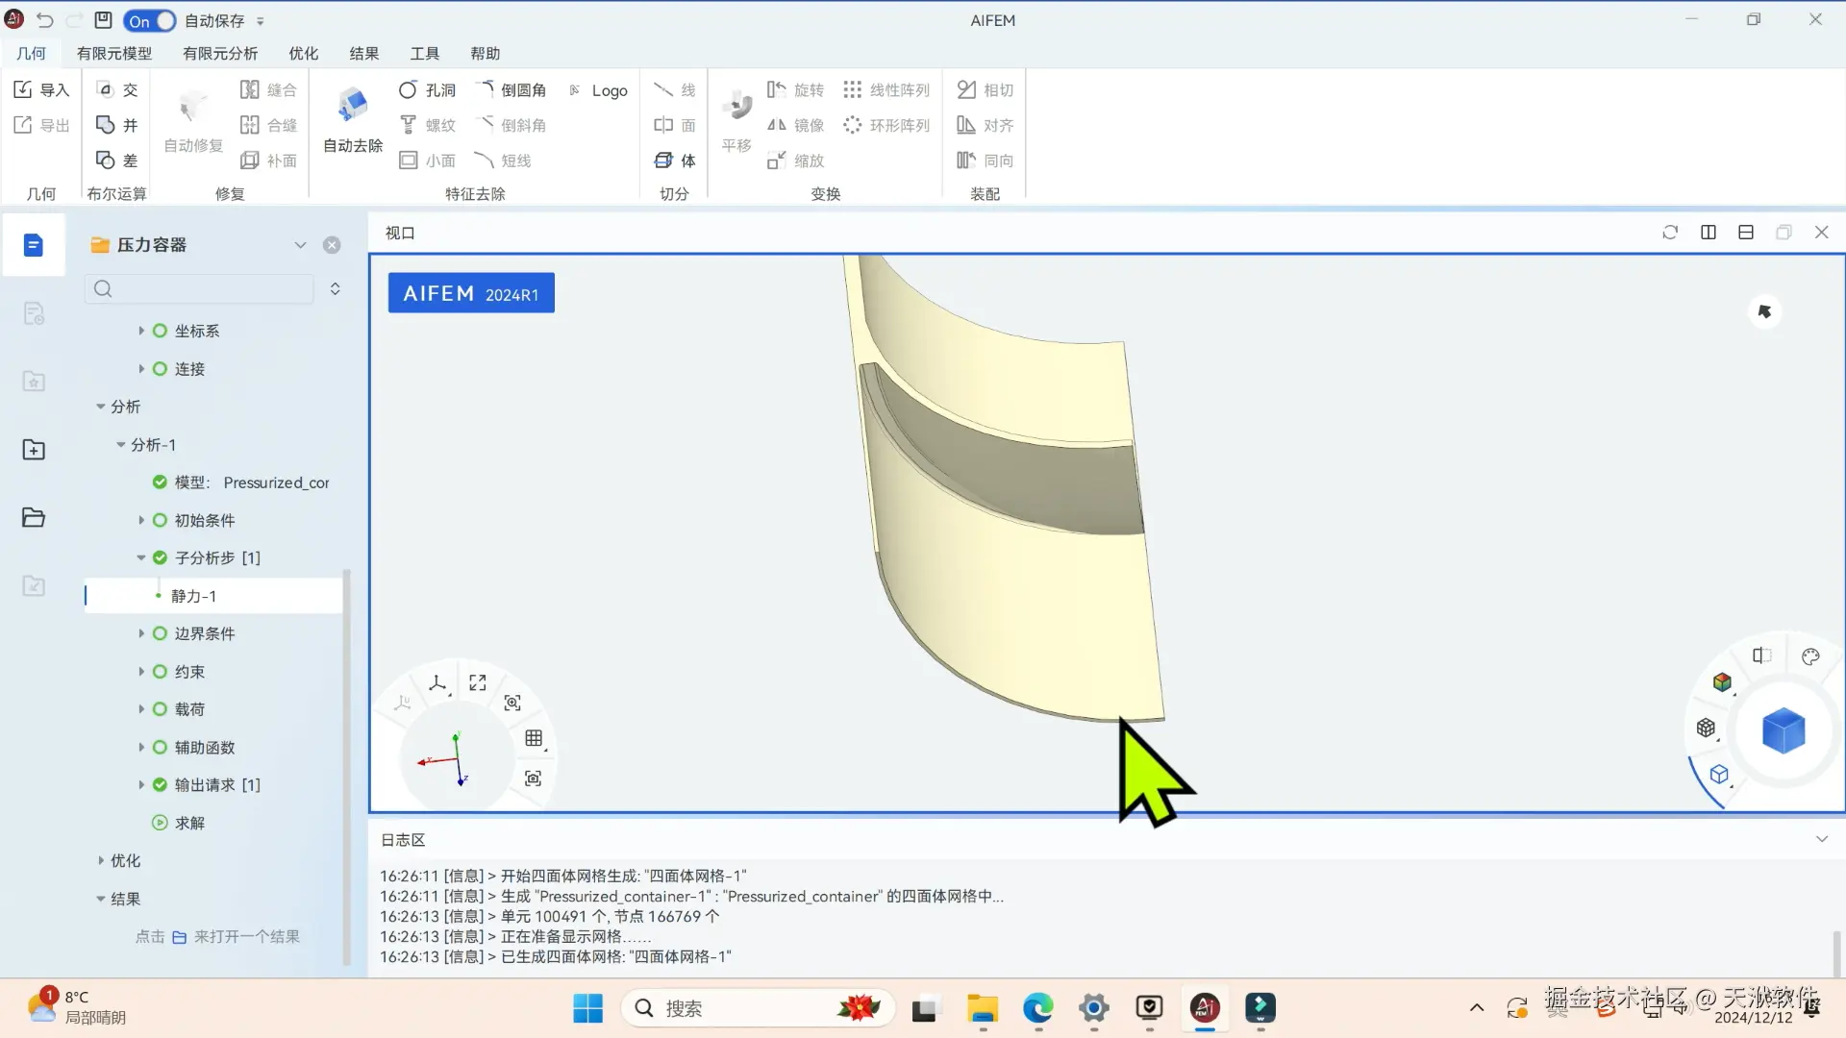This screenshot has height=1038, width=1846.
Task: Select the 静力-1 sub-step item
Action: [x=193, y=596]
